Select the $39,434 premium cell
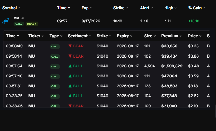The width and height of the screenshot is (216, 131). pyautogui.click(x=169, y=56)
